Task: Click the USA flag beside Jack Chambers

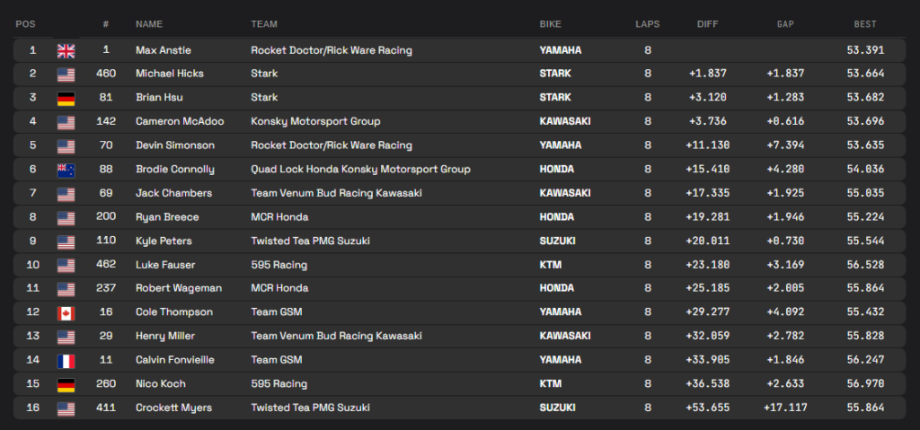Action: pyautogui.click(x=66, y=194)
